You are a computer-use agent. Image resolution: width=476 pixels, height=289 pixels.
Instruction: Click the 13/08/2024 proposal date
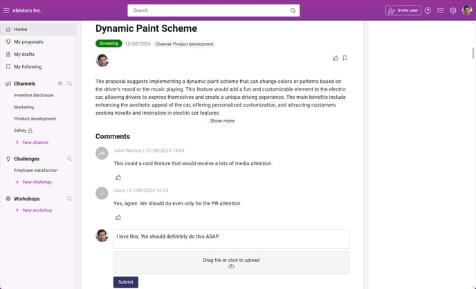click(138, 44)
